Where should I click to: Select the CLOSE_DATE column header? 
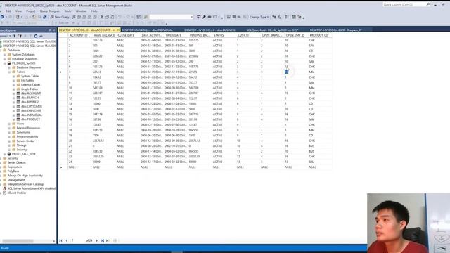pos(128,35)
